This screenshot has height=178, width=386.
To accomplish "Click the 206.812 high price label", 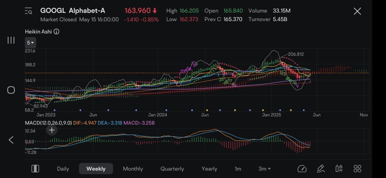I will 296,54.
